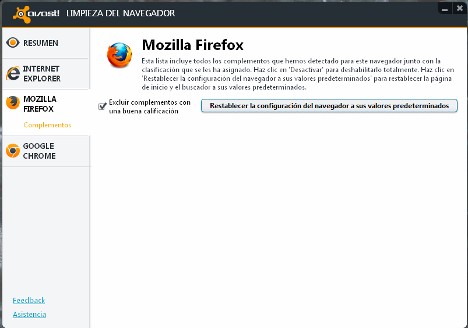Viewport: 468px width, 328px height.
Task: Click the avast! logo in title bar
Action: point(36,14)
